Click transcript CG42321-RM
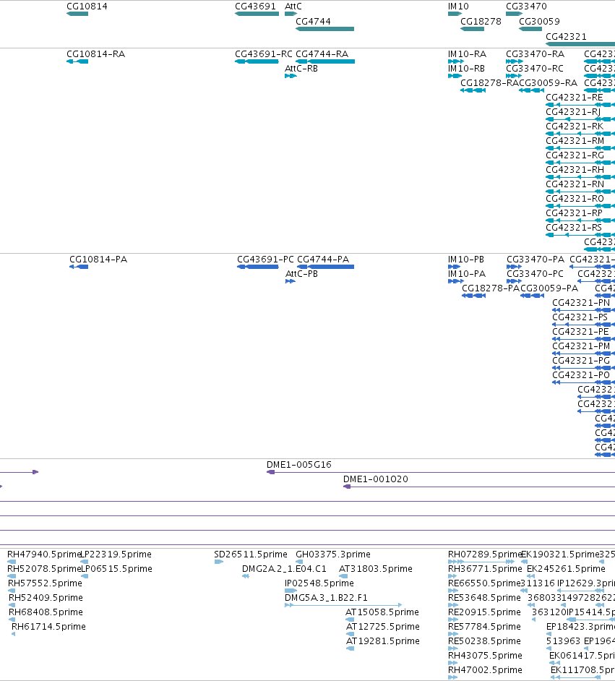615x681 pixels. pyautogui.click(x=575, y=141)
